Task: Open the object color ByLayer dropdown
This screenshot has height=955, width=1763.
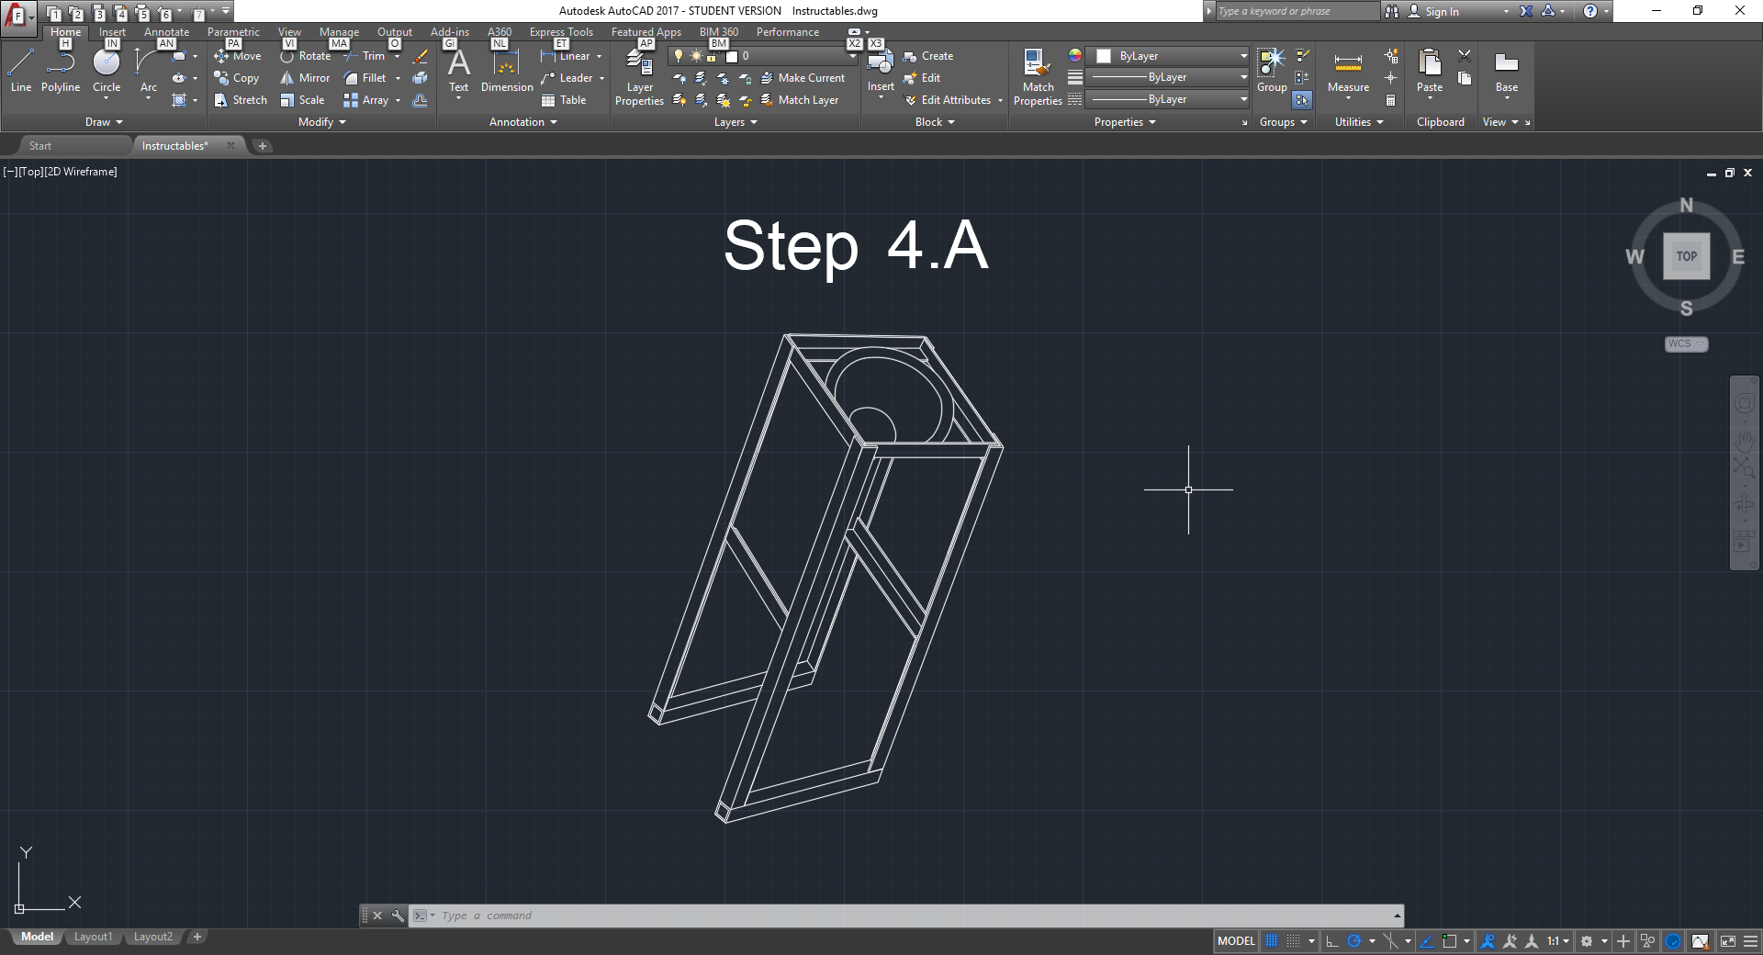Action: click(1167, 56)
